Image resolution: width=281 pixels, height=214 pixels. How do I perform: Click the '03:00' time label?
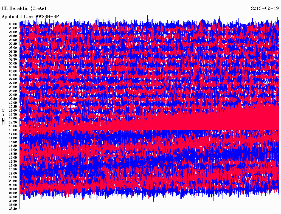[13, 48]
